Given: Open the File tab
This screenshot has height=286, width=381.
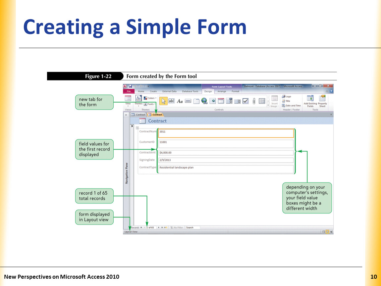Looking at the screenshot, I should (x=129, y=91).
